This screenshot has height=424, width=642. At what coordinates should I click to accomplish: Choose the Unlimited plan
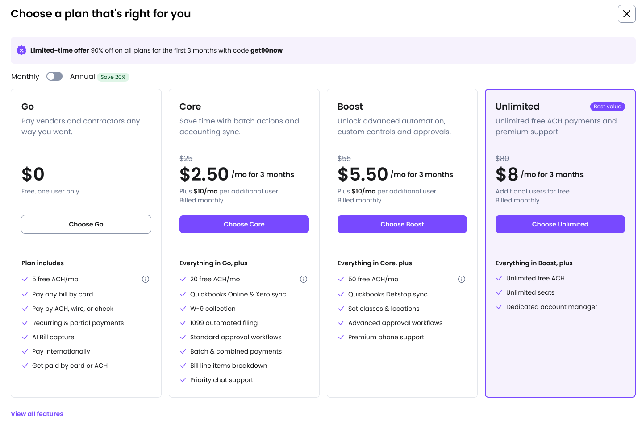click(560, 224)
